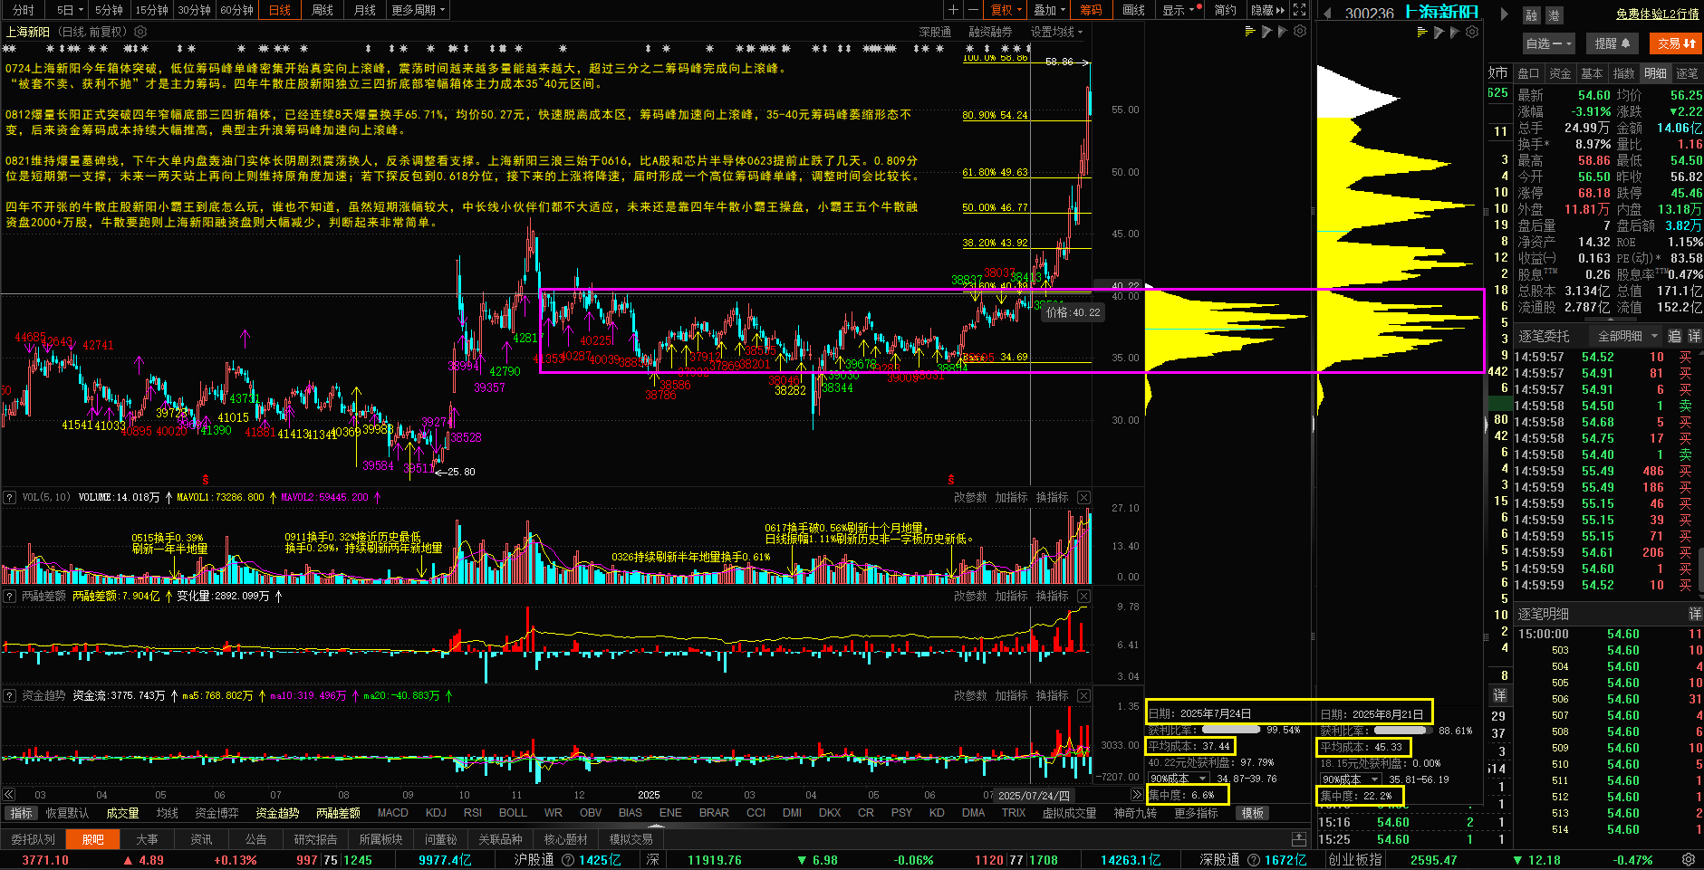Open the 盘口 order book tab

(1528, 73)
